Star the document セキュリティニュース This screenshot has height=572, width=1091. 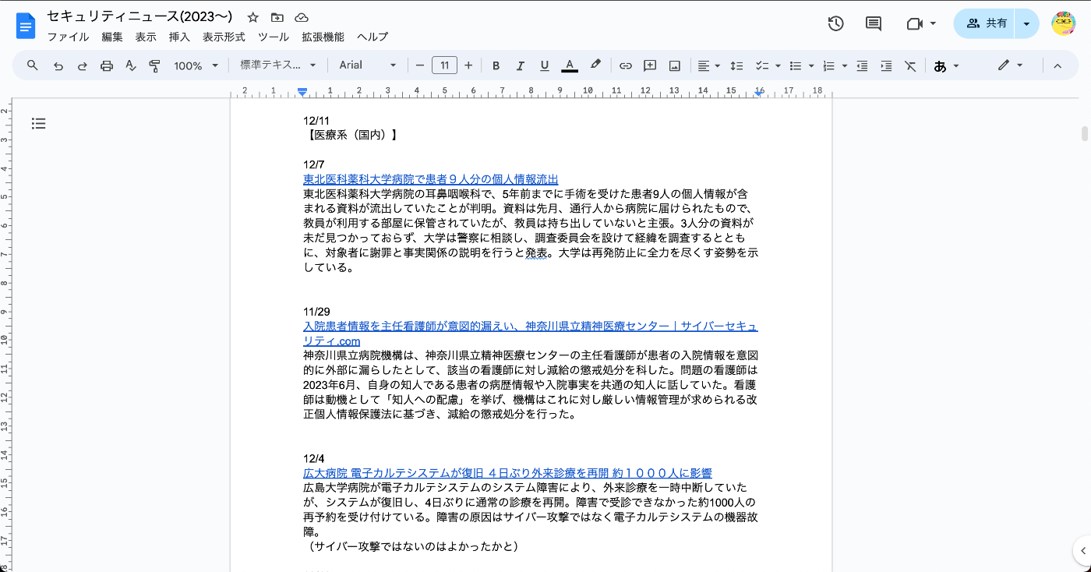point(252,17)
